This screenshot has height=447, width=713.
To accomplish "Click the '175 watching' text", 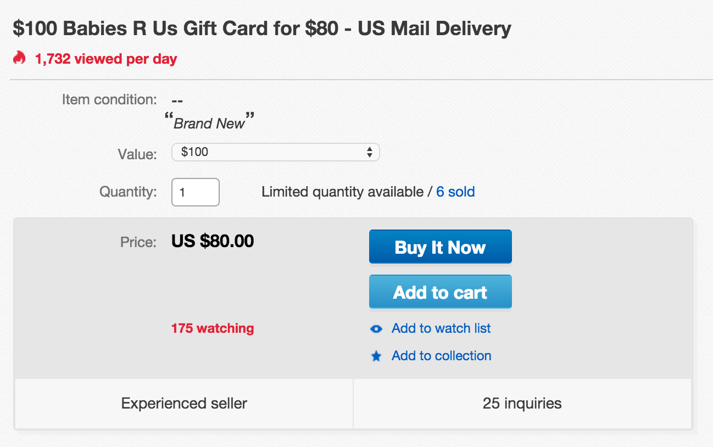I will click(213, 328).
